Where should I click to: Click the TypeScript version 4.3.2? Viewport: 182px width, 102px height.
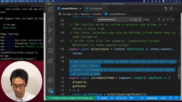click(163, 98)
